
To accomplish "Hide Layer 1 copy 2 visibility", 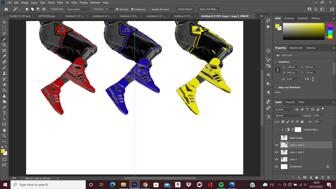I will [276, 152].
